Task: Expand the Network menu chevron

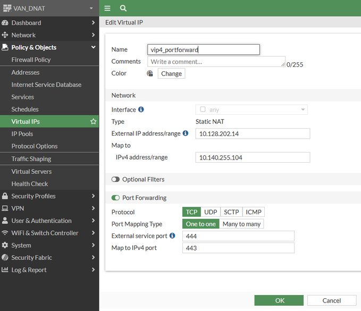Action: tap(93, 35)
